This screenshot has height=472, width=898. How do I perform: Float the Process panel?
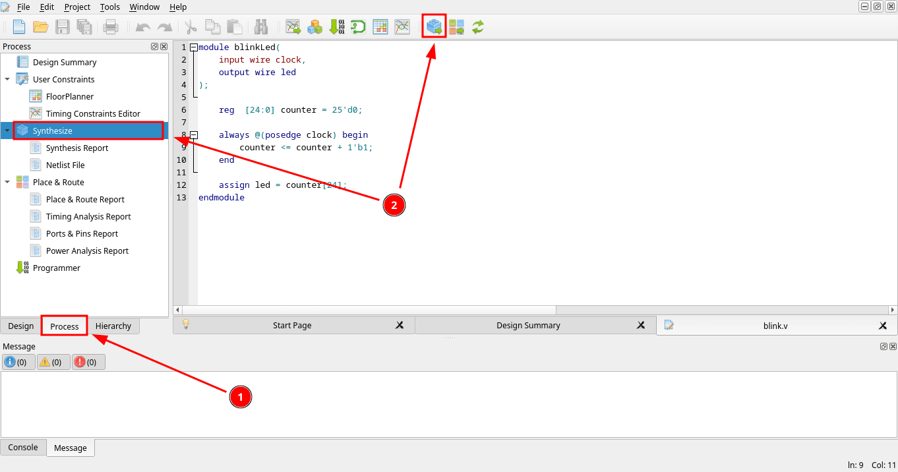pyautogui.click(x=154, y=46)
